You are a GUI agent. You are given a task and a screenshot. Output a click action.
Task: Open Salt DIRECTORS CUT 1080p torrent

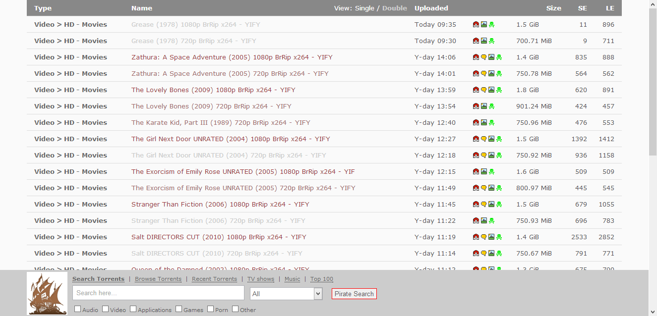click(219, 237)
